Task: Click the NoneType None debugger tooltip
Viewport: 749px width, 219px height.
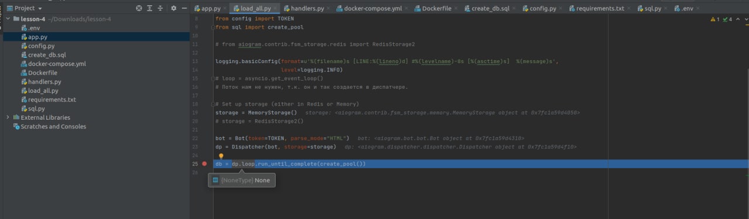Action: click(x=242, y=180)
